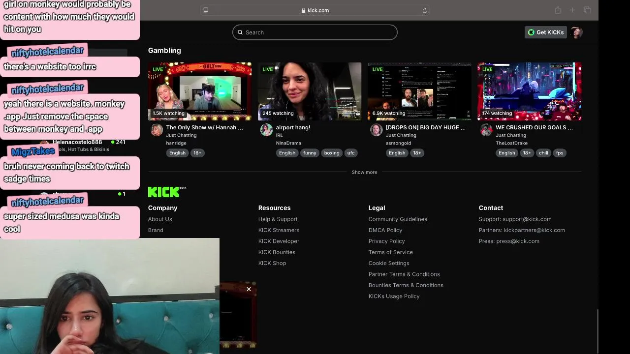Open Community Guidelines link

point(398,219)
